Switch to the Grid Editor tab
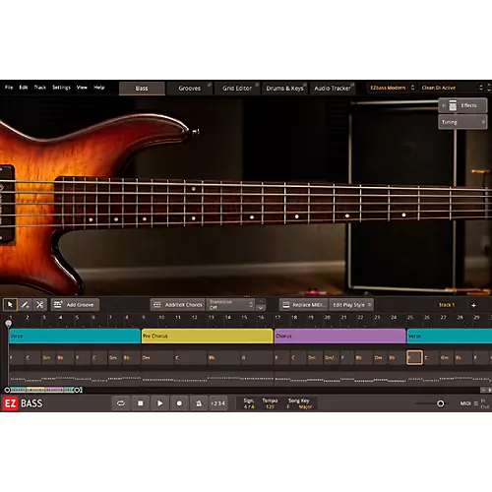 (x=237, y=89)
